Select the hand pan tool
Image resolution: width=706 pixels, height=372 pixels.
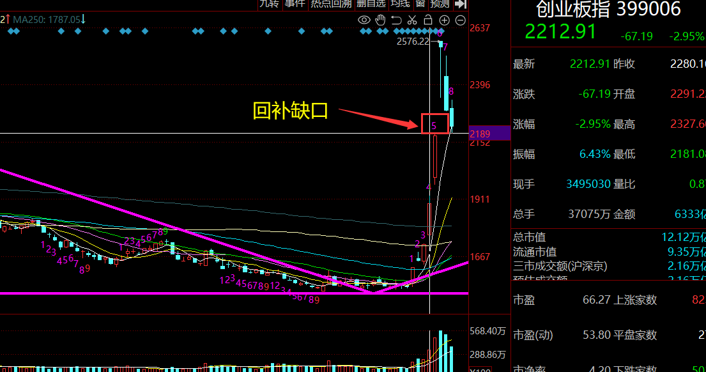point(381,20)
